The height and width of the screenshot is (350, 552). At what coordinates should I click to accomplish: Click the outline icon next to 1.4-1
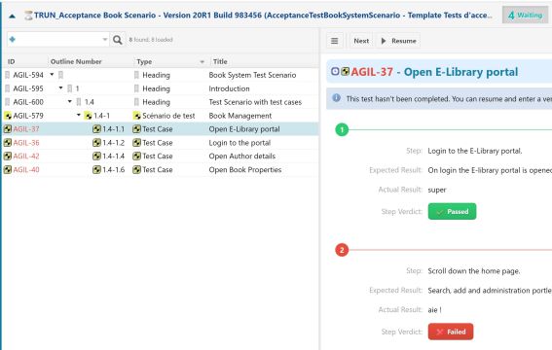pos(88,116)
